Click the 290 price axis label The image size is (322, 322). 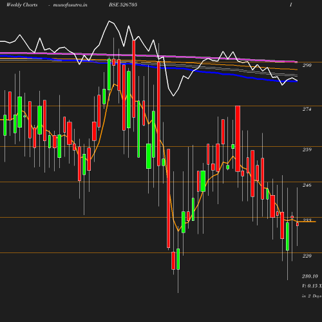(x=307, y=65)
